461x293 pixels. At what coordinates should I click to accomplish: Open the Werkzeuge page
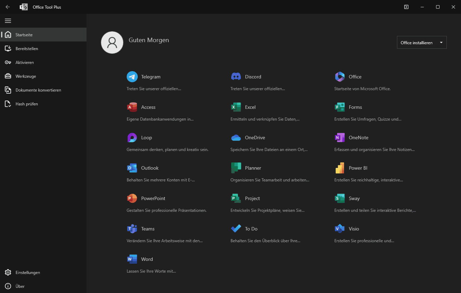43,76
